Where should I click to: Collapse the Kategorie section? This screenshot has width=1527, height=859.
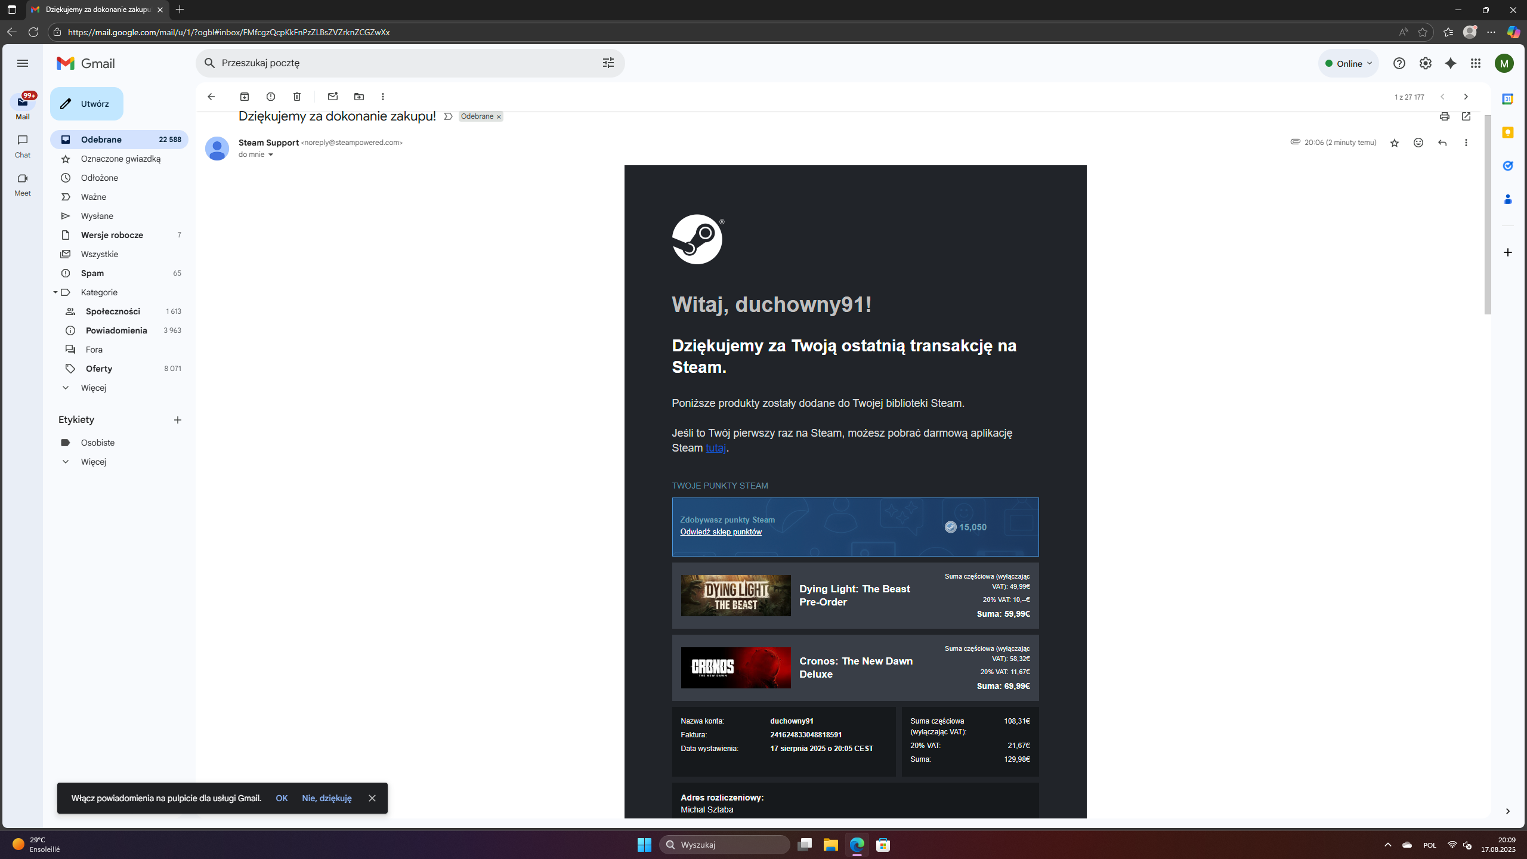pos(55,292)
